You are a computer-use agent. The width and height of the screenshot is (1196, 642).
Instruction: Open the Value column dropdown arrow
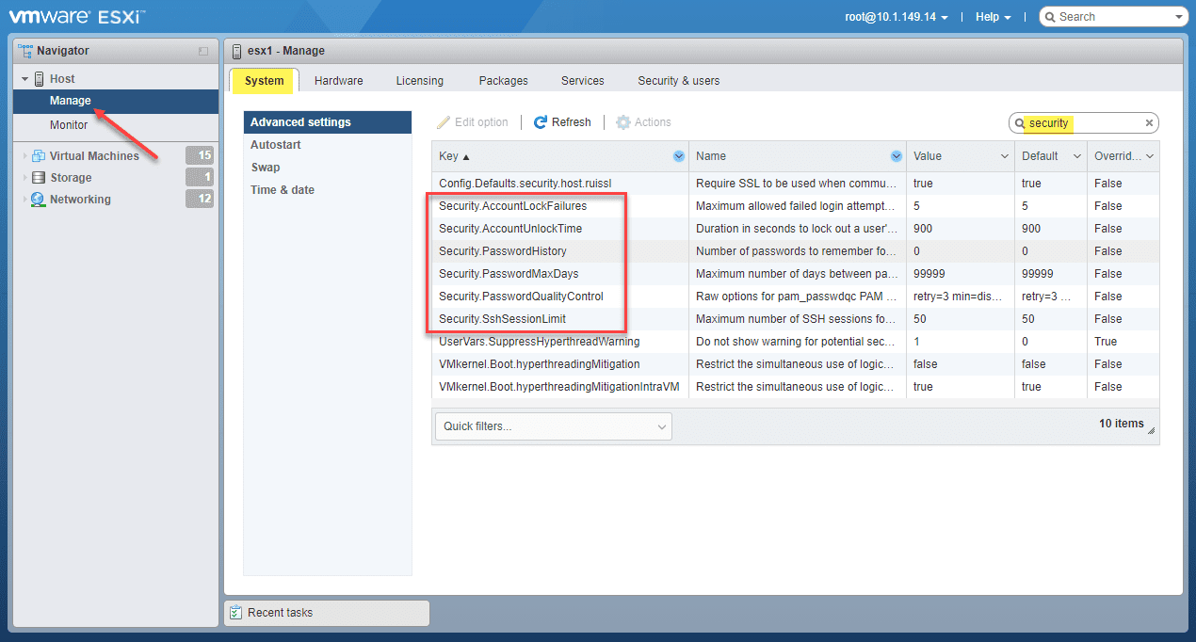pyautogui.click(x=1005, y=156)
